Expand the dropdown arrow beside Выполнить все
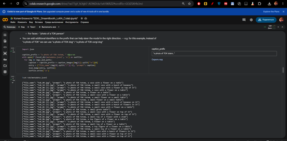The image size is (287, 141). (x=59, y=27)
